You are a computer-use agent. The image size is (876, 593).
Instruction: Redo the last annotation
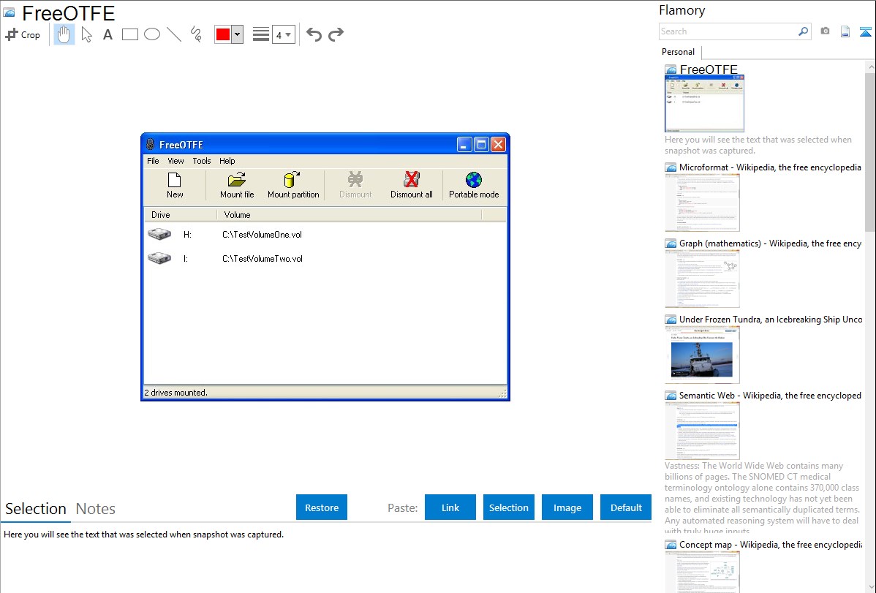click(336, 34)
